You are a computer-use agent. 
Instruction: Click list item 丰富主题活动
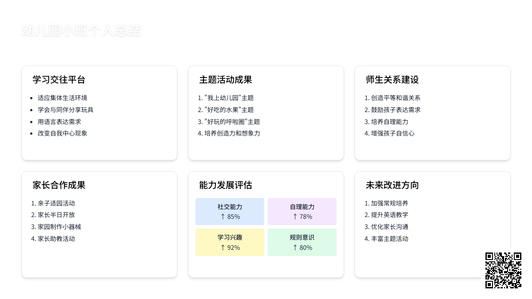tap(390, 239)
